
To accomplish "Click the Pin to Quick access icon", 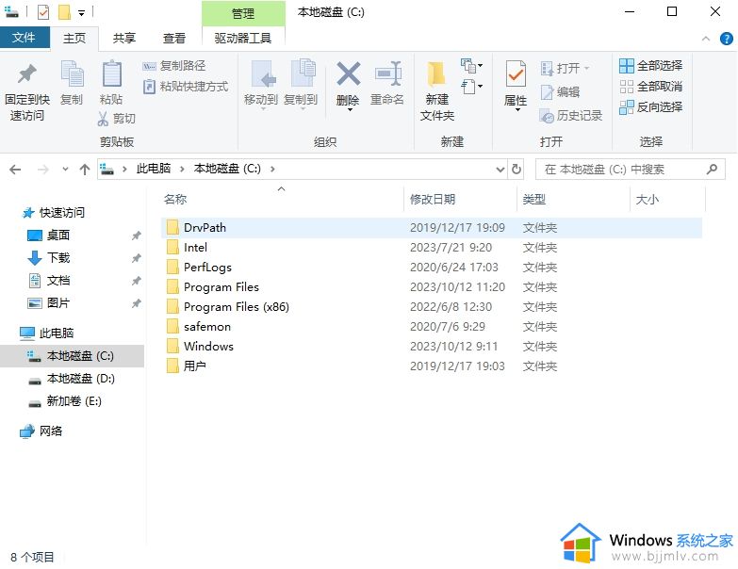I will (26, 73).
